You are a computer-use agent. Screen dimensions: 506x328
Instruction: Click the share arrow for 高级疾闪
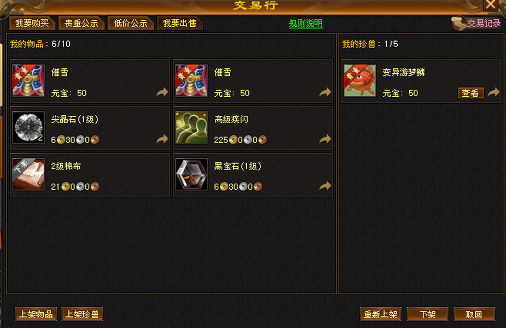325,139
